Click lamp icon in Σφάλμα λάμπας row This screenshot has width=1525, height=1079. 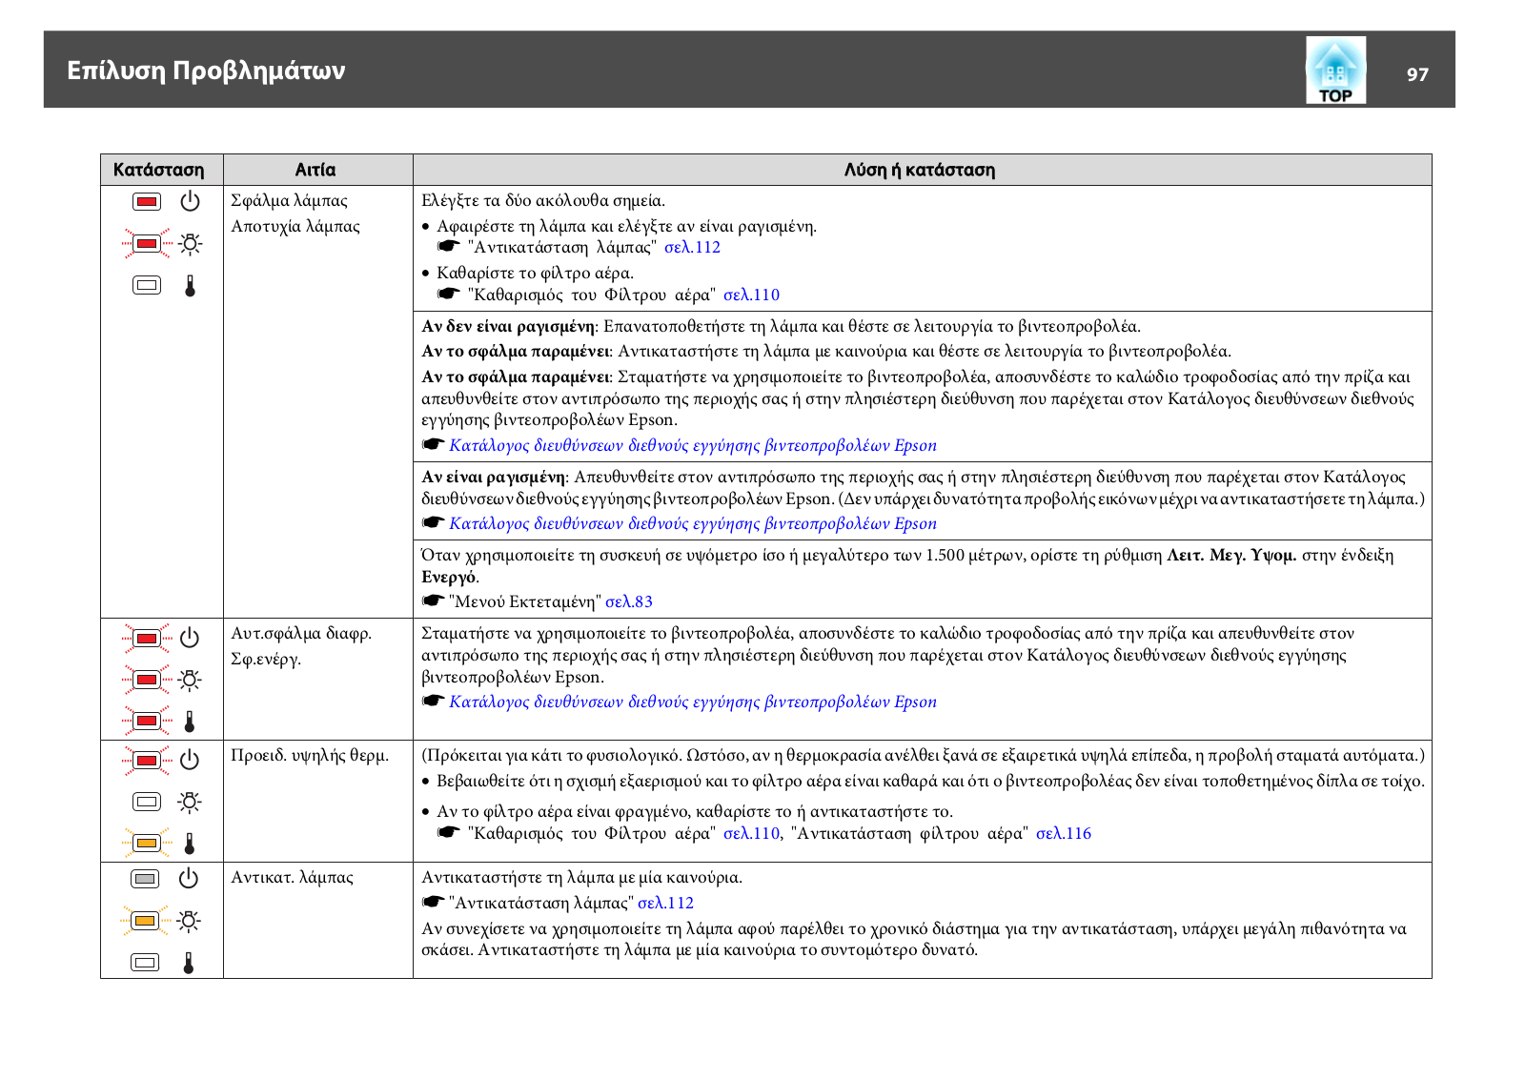coord(191,244)
